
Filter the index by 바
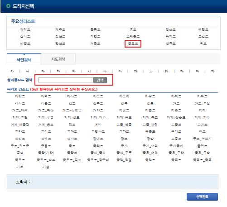tap(89, 71)
